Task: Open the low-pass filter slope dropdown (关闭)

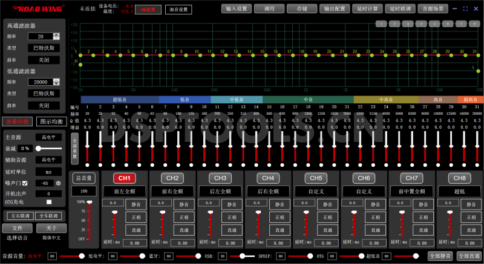Action: pyautogui.click(x=44, y=105)
